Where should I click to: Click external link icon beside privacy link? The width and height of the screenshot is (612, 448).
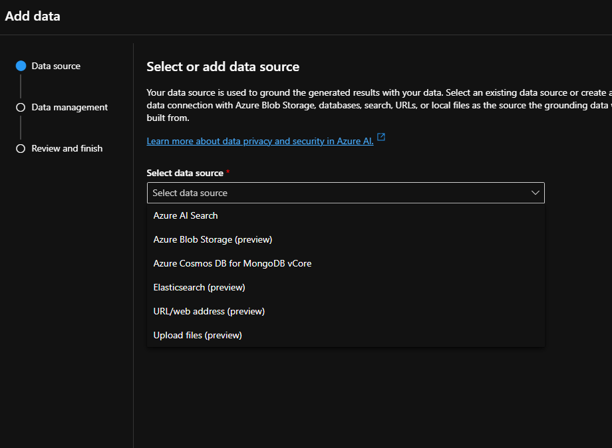point(381,137)
